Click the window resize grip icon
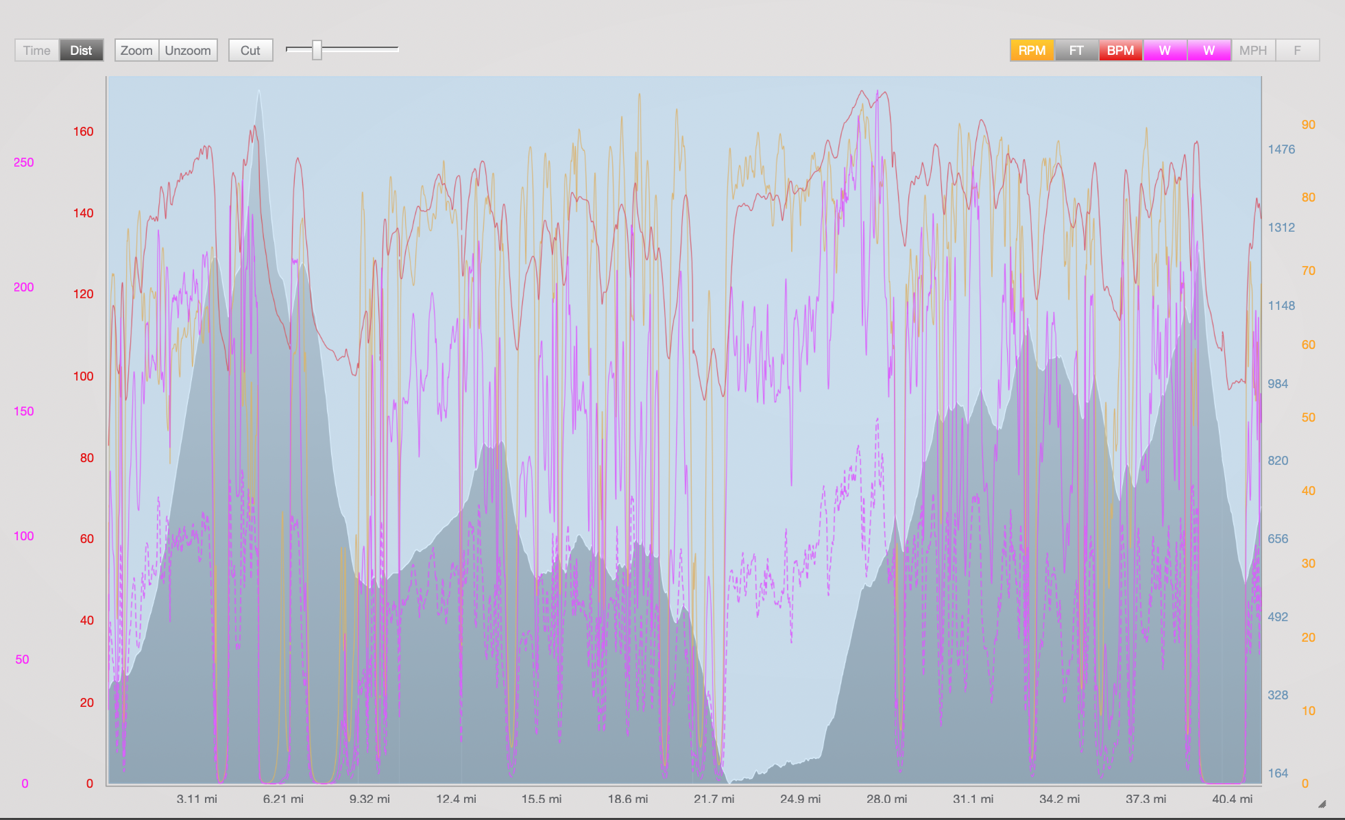 point(1322,804)
